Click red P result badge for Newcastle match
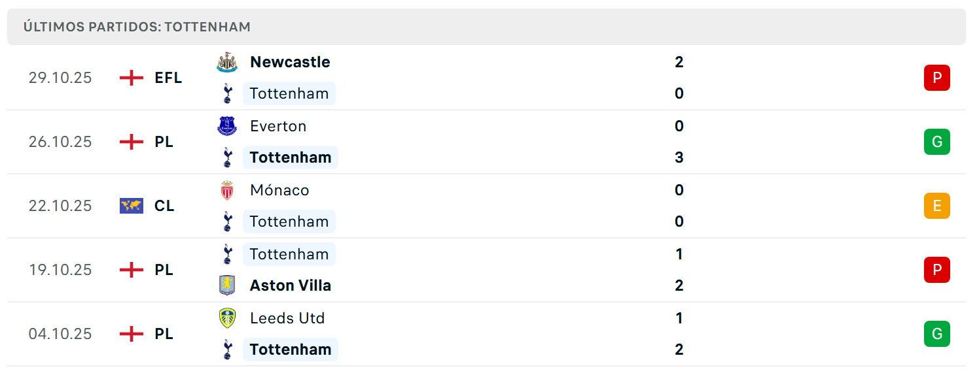The height and width of the screenshot is (375, 979). tap(937, 78)
